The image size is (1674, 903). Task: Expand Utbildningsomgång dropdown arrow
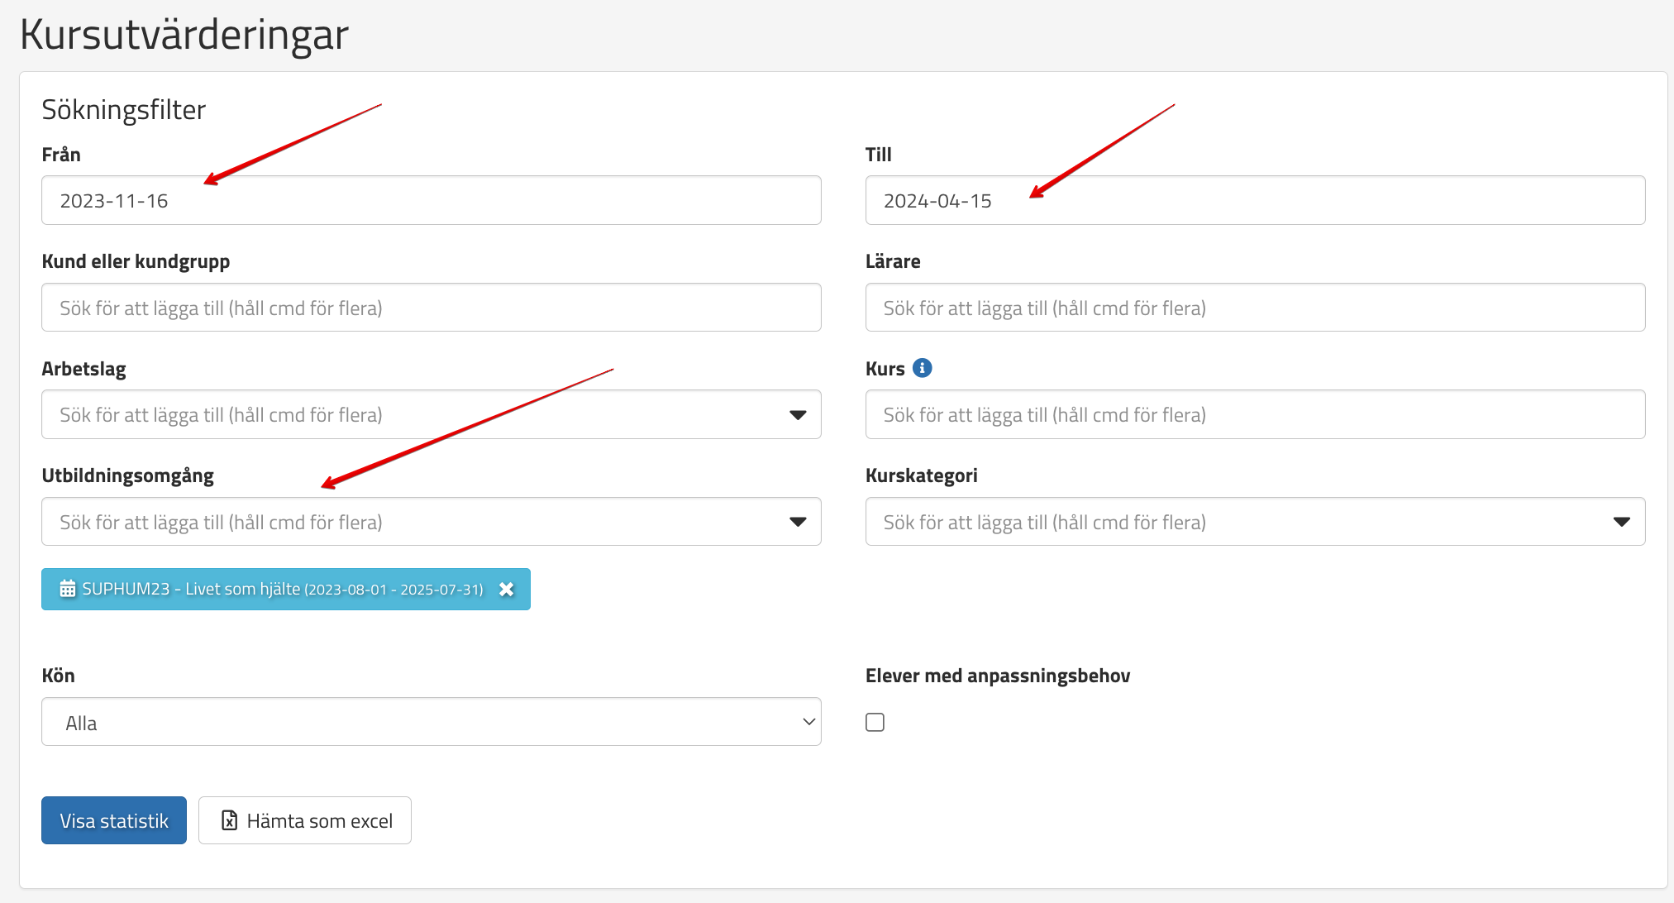click(797, 522)
